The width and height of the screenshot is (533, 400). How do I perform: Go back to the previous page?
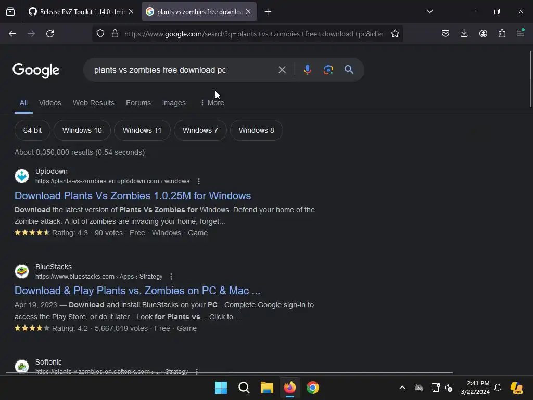12,34
